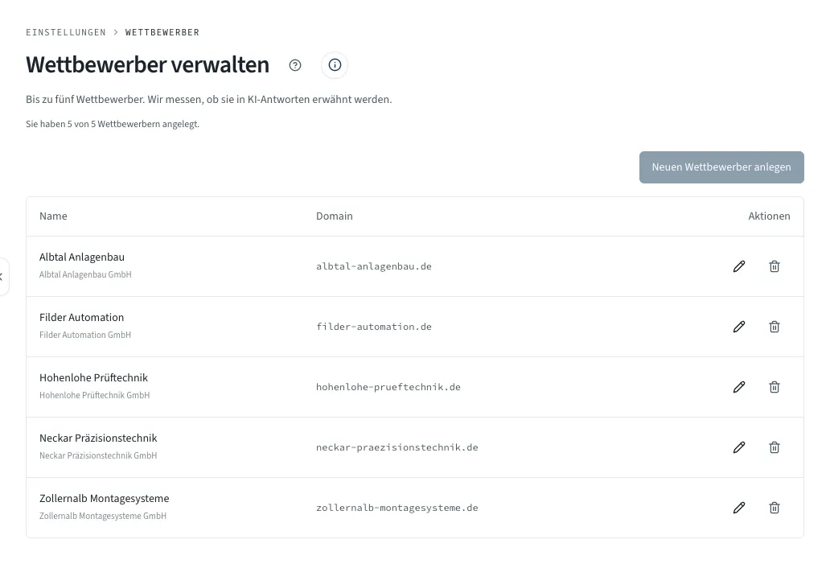830x564 pixels.
Task: Click the Domain column header
Action: click(334, 216)
